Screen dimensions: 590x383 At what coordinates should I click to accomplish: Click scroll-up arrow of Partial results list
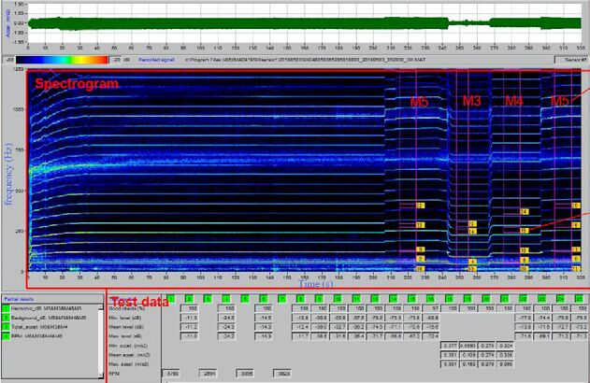100,307
